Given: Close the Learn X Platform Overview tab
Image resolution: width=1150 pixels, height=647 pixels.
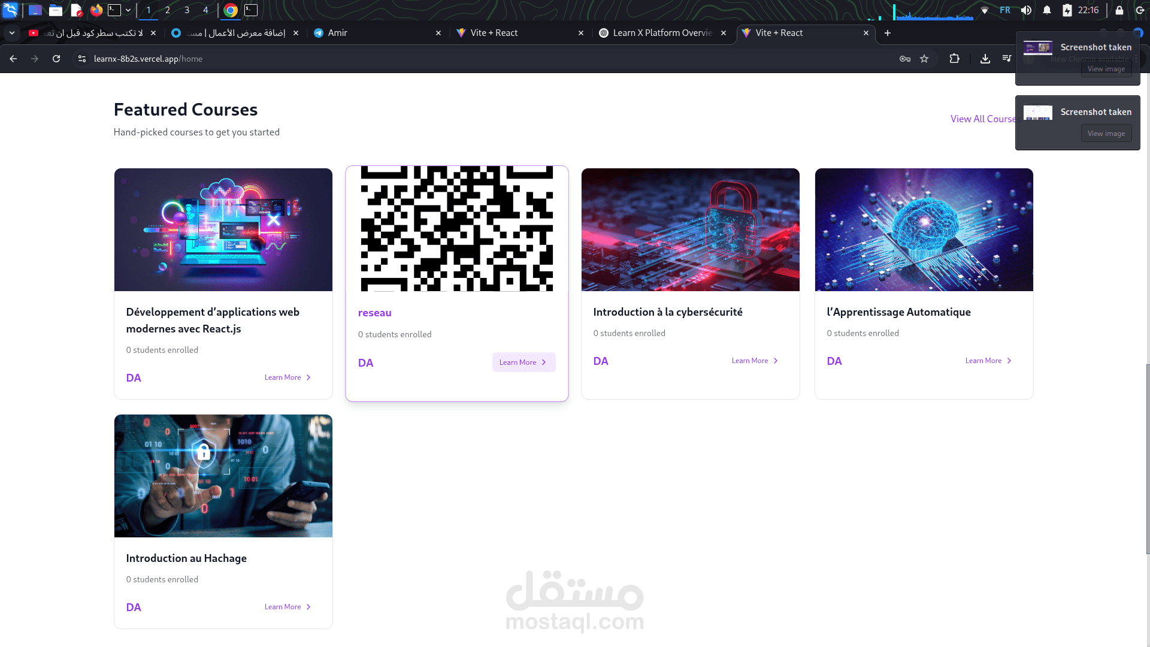Looking at the screenshot, I should pos(724,33).
